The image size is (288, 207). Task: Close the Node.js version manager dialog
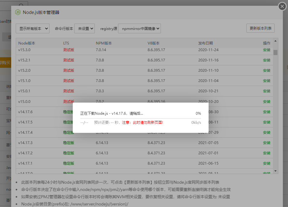(282, 7)
